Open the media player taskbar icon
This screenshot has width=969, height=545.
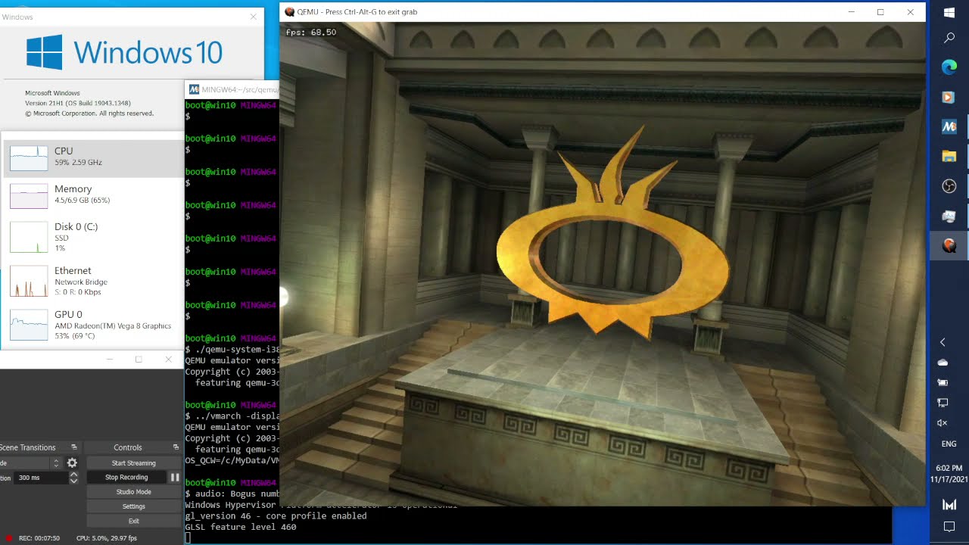pyautogui.click(x=949, y=97)
